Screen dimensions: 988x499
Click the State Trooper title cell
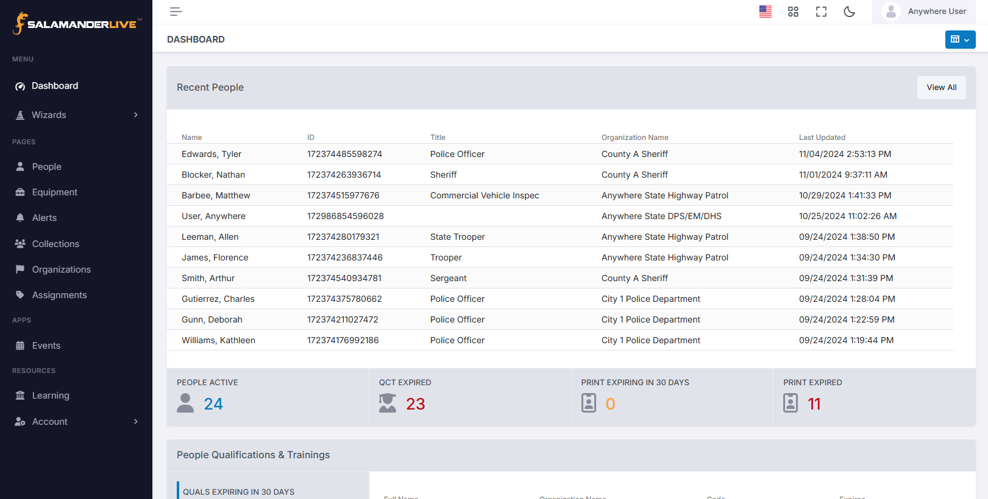[x=458, y=237]
